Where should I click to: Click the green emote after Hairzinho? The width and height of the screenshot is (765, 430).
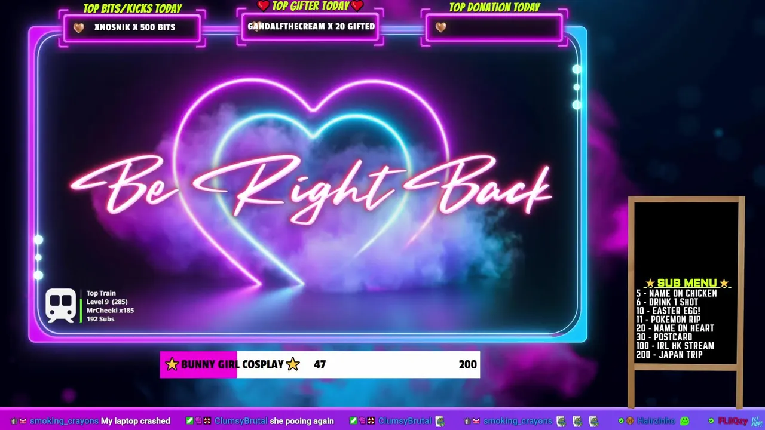tap(685, 421)
